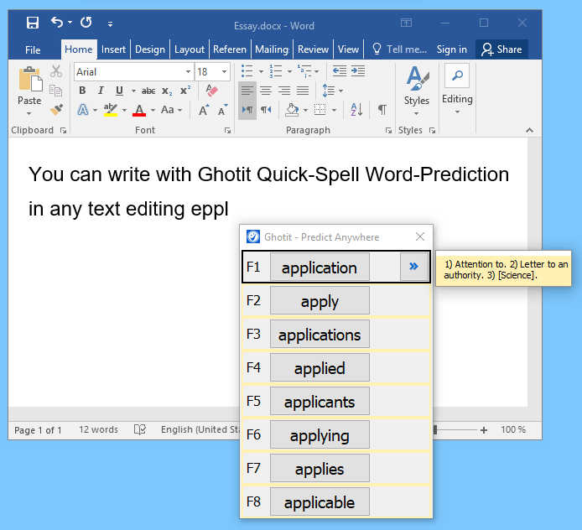The image size is (582, 530).
Task: Center the paragraph text
Action: coord(266,91)
